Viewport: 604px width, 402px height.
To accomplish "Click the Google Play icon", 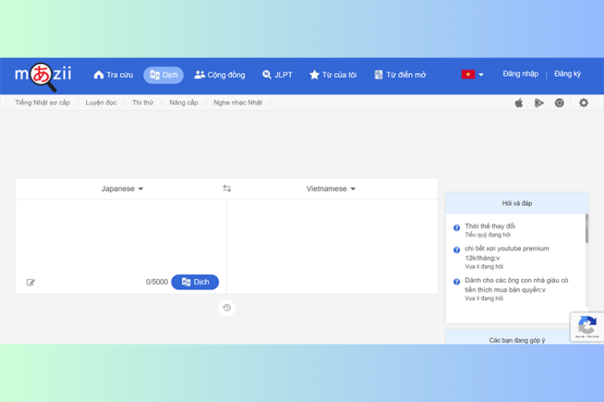I will (x=539, y=103).
